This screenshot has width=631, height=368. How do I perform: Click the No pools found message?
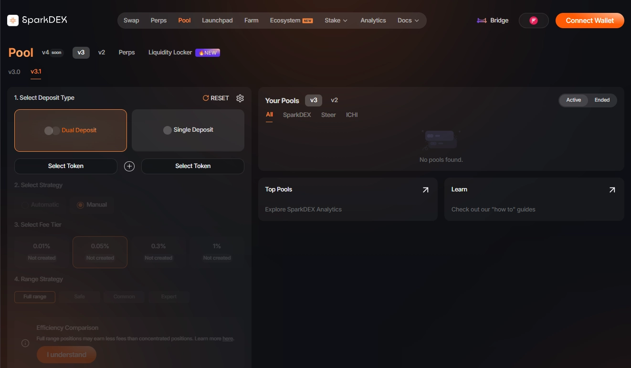point(441,160)
